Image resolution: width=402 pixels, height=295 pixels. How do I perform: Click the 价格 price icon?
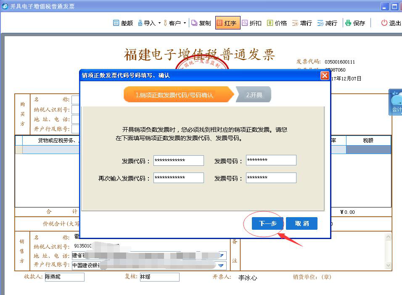pos(270,23)
